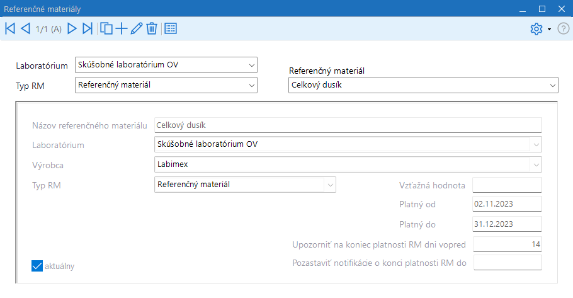Screen dimensions: 573x298
Task: Go to the next record
Action: [72, 28]
